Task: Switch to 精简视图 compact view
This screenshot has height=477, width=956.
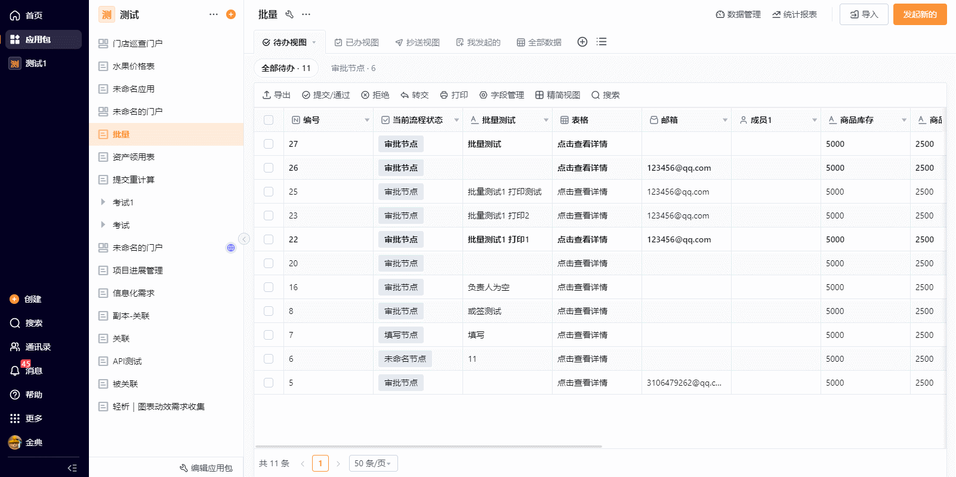Action: [x=557, y=95]
